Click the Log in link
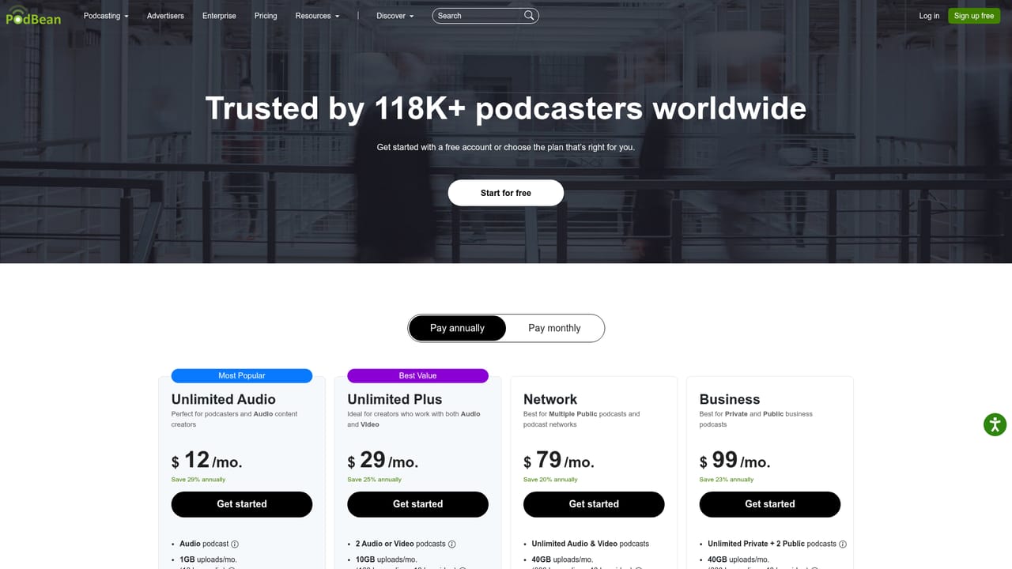The height and width of the screenshot is (569, 1012). (x=929, y=16)
